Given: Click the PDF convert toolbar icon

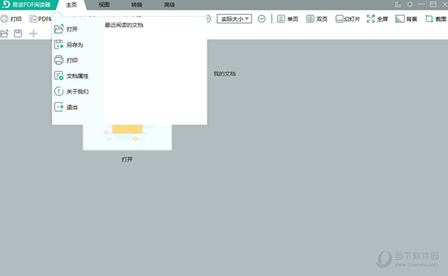Looking at the screenshot, I should click(34, 19).
